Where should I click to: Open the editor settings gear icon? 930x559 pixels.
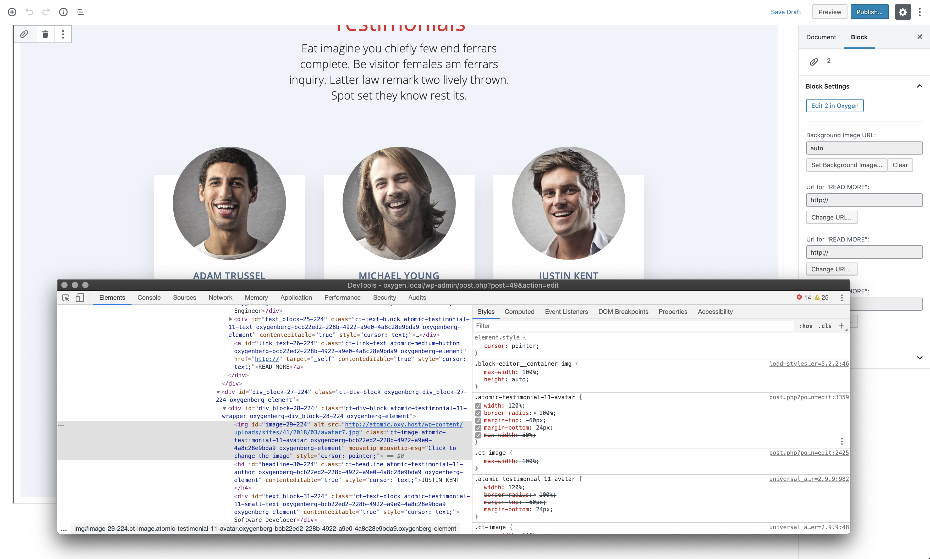pos(903,12)
